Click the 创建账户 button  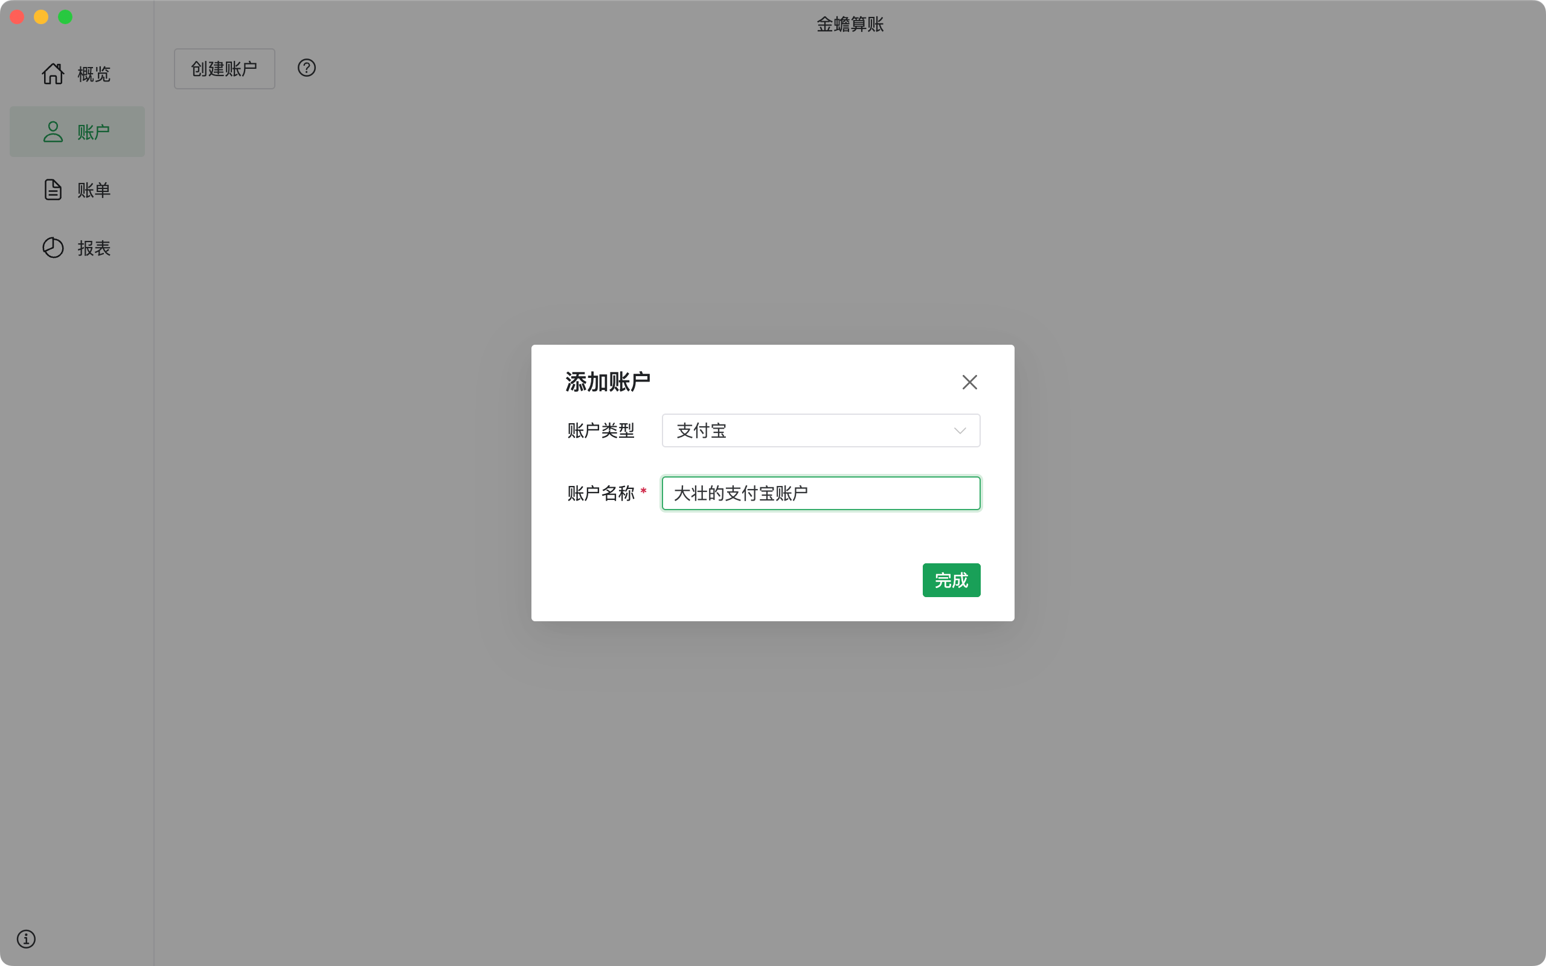pos(224,69)
